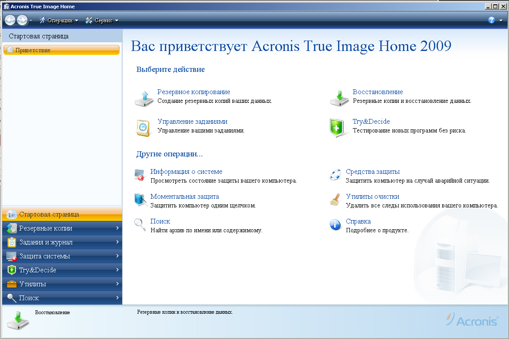Viewport: 509px width, 339px height.
Task: Expand chevron on Try&Decide sidebar row
Action: pyautogui.click(x=117, y=270)
